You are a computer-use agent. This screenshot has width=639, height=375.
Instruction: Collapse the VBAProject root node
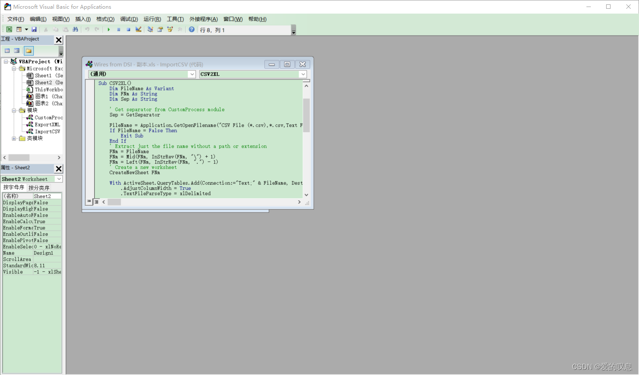click(6, 62)
